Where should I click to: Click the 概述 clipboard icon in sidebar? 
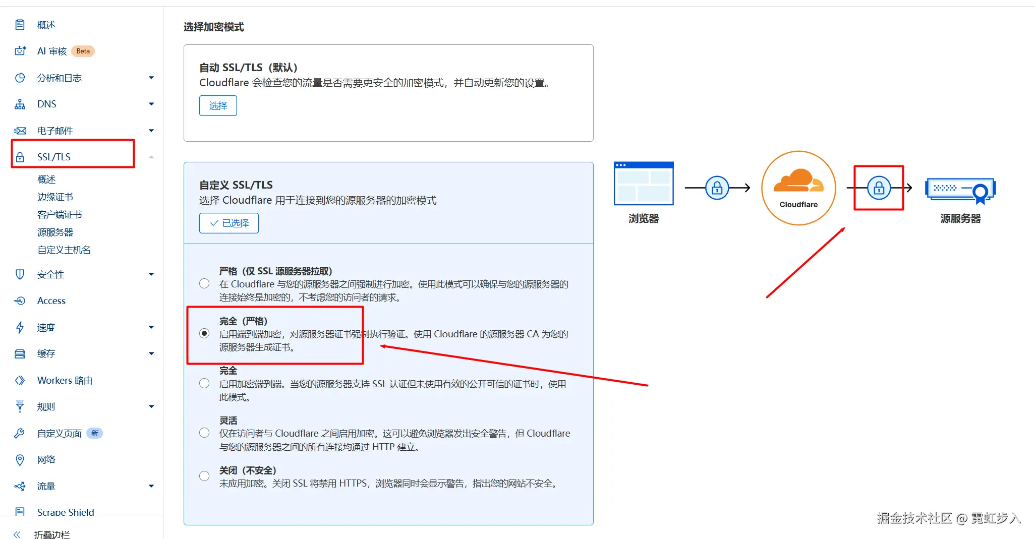[x=20, y=25]
